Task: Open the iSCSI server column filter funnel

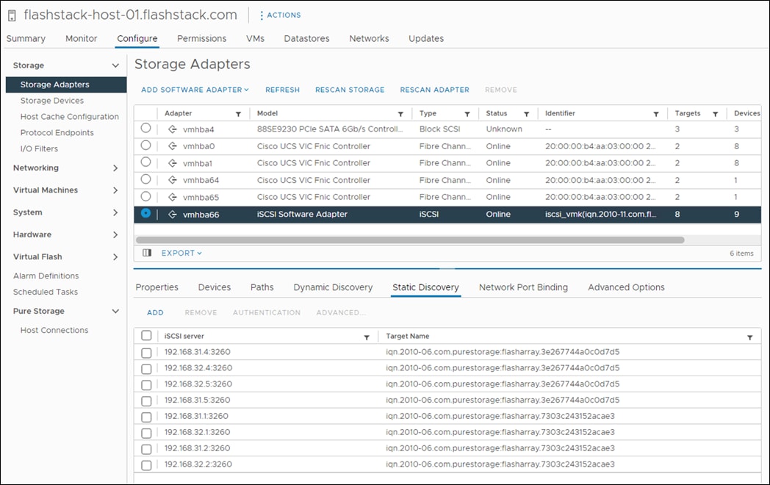Action: 366,336
